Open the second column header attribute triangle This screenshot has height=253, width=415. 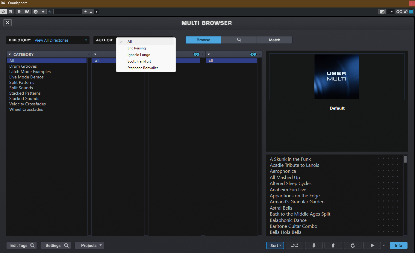[x=95, y=54]
